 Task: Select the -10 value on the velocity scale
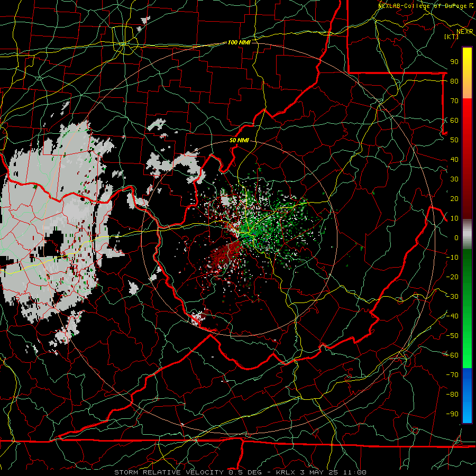coord(453,258)
